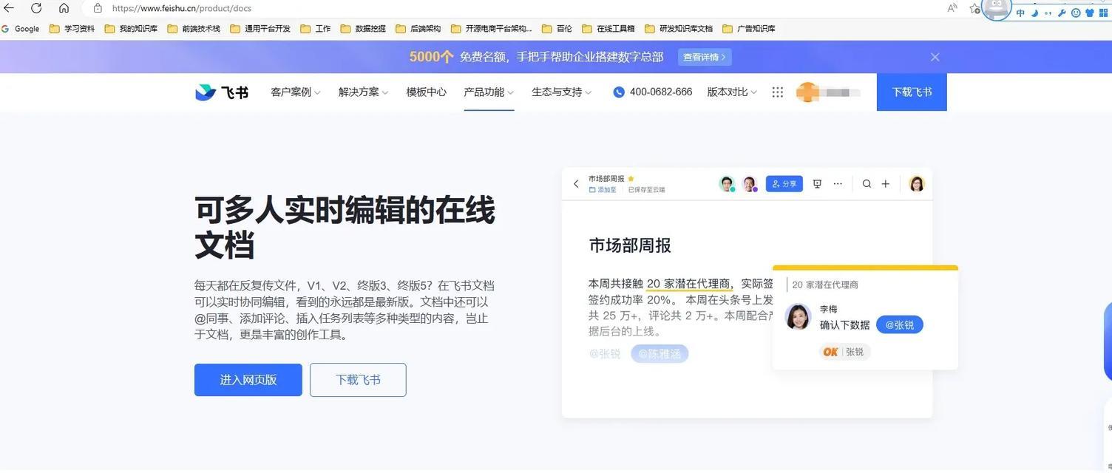Expand the 版本对比 menu
This screenshot has height=473, width=1112.
[x=732, y=92]
